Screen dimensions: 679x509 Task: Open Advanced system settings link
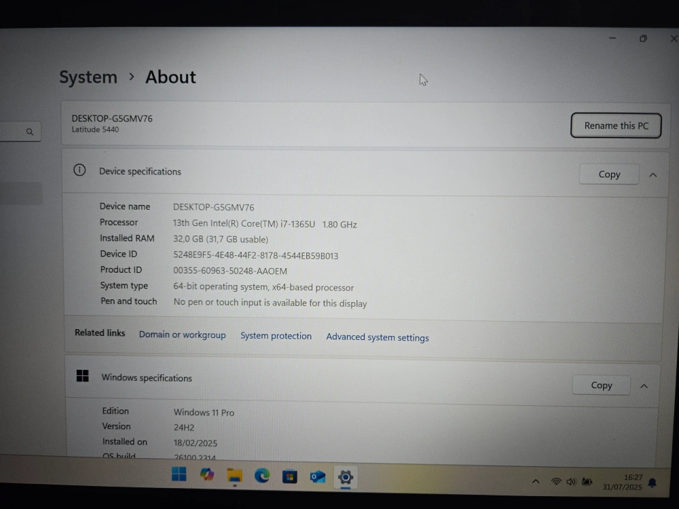pos(377,337)
